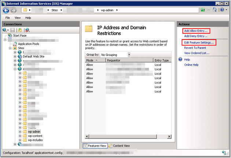Image resolution: width=231 pixels, height=158 pixels.
Task: Sort by the Requestor column header
Action: pos(129,60)
